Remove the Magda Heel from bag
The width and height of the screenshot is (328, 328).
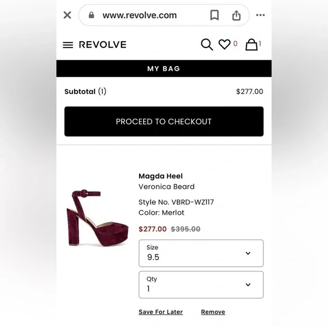coord(213,312)
